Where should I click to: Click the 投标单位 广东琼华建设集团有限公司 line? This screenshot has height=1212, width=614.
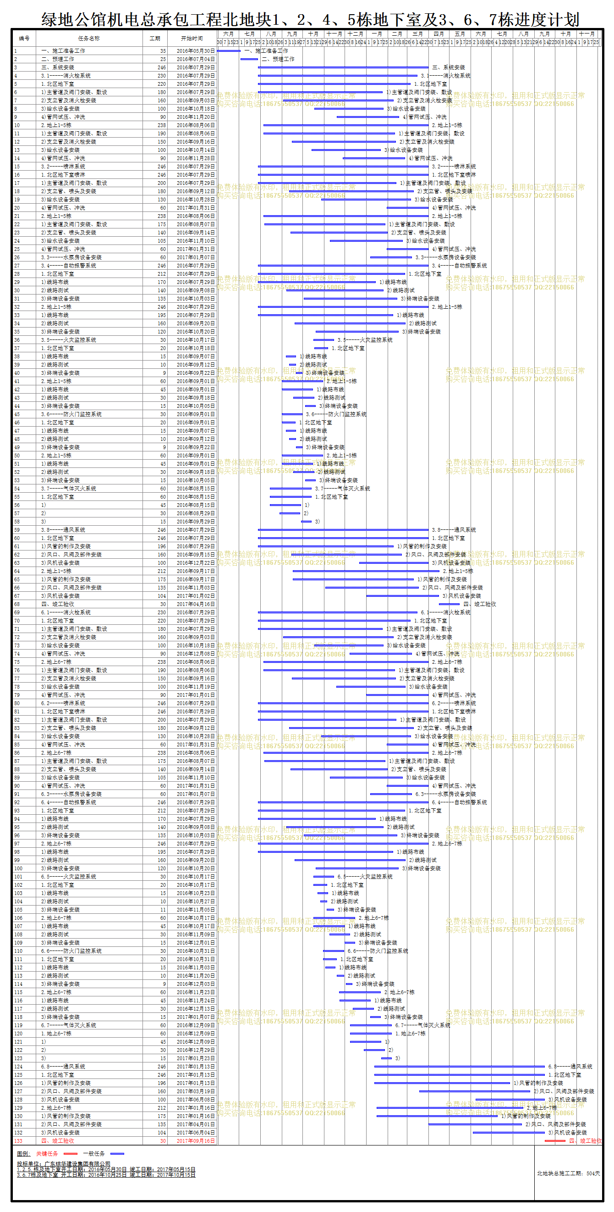pos(64,1163)
